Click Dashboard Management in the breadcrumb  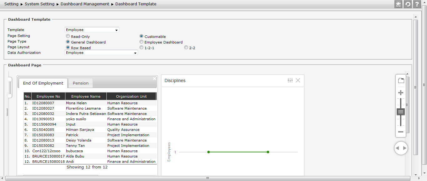85,4
